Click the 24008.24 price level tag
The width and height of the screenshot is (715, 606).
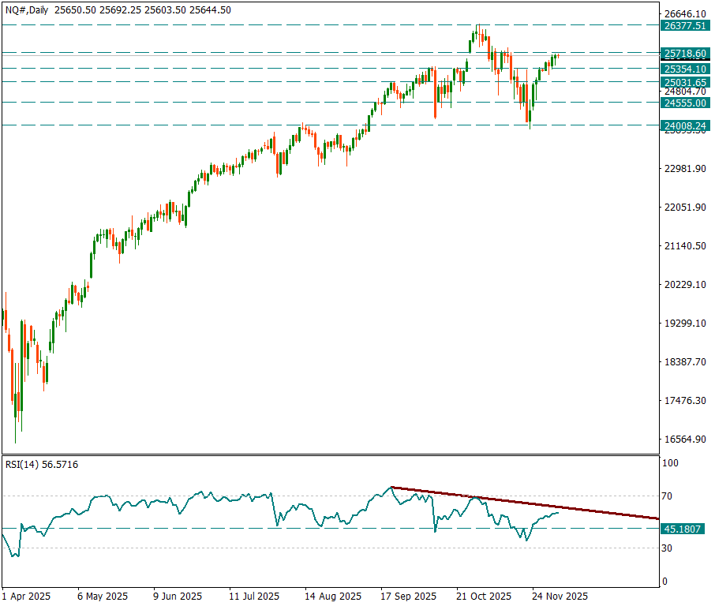click(684, 125)
